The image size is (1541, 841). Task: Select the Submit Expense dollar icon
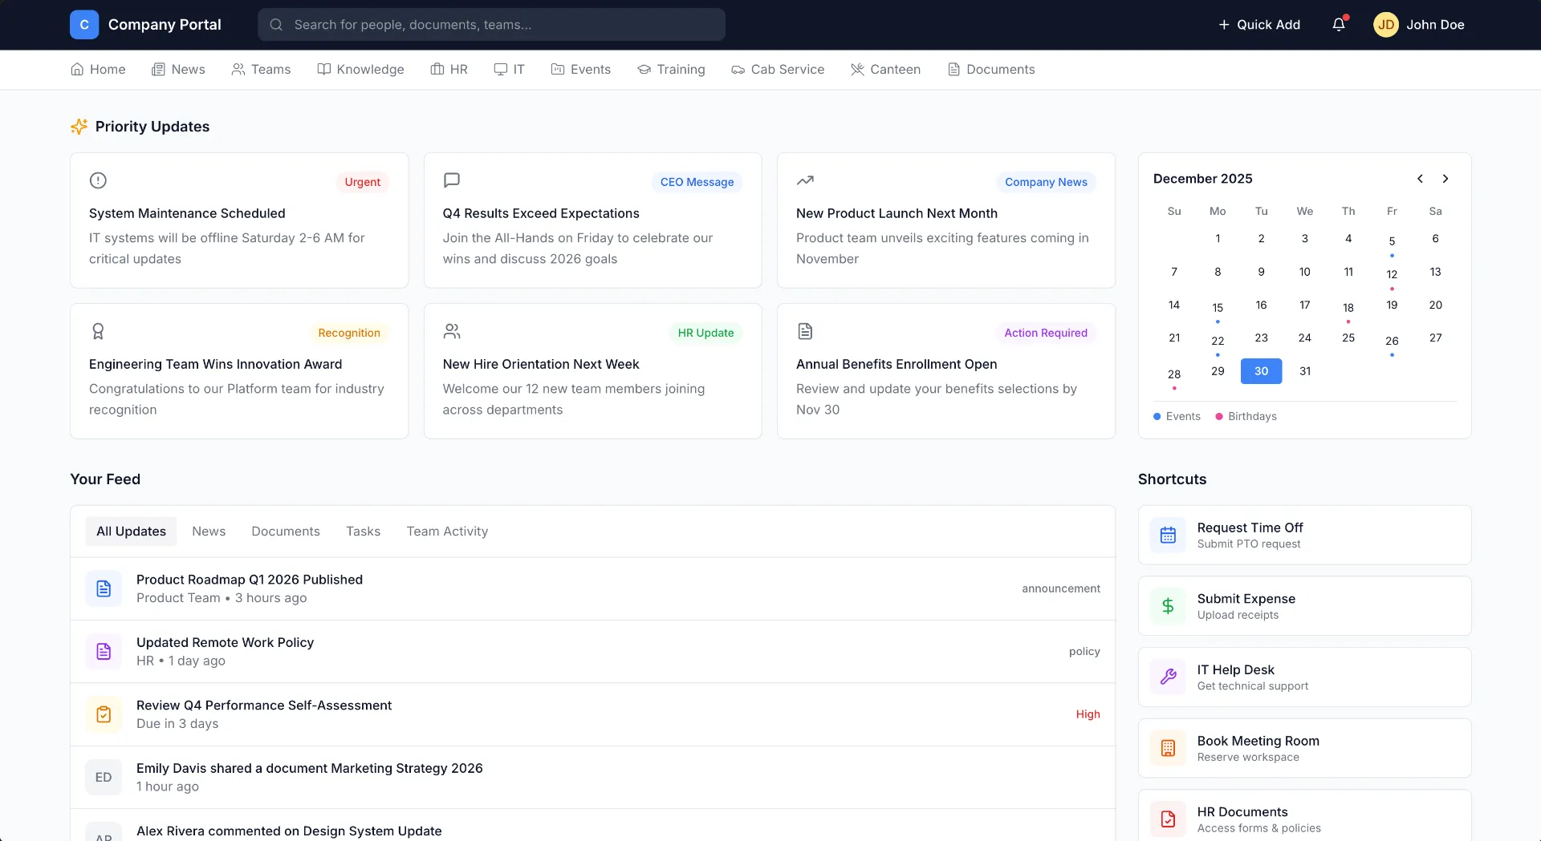coord(1168,605)
